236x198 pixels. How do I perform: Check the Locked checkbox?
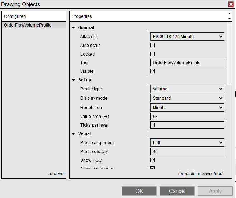pos(152,54)
